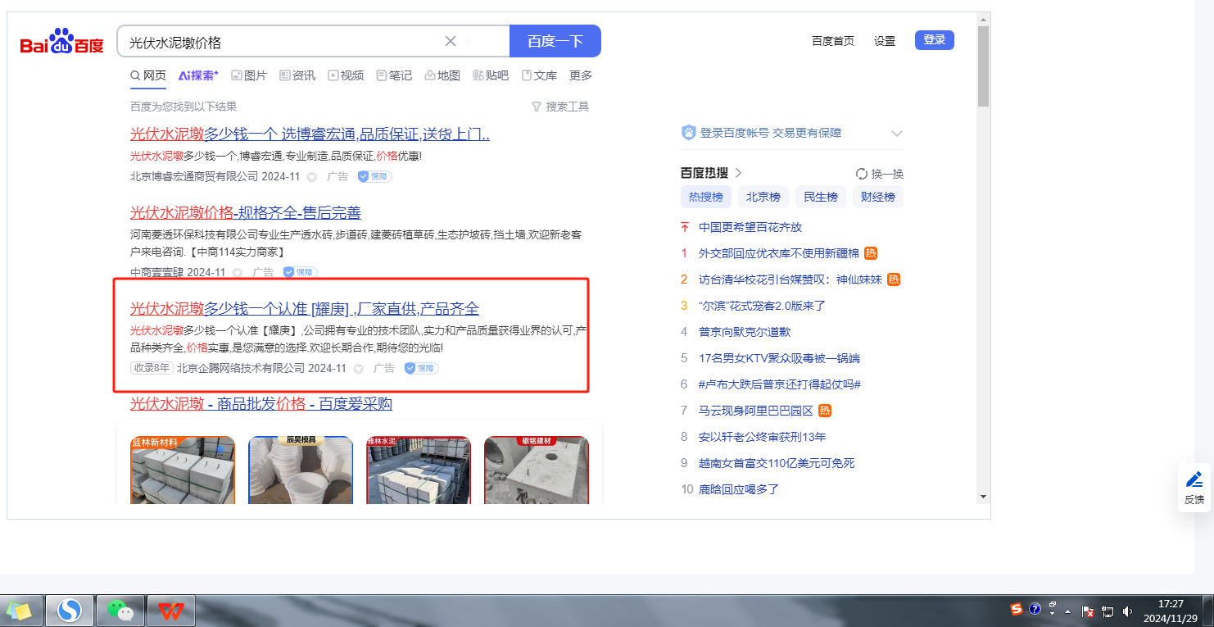
Task: Open the 文库 tab
Action: 539,75
